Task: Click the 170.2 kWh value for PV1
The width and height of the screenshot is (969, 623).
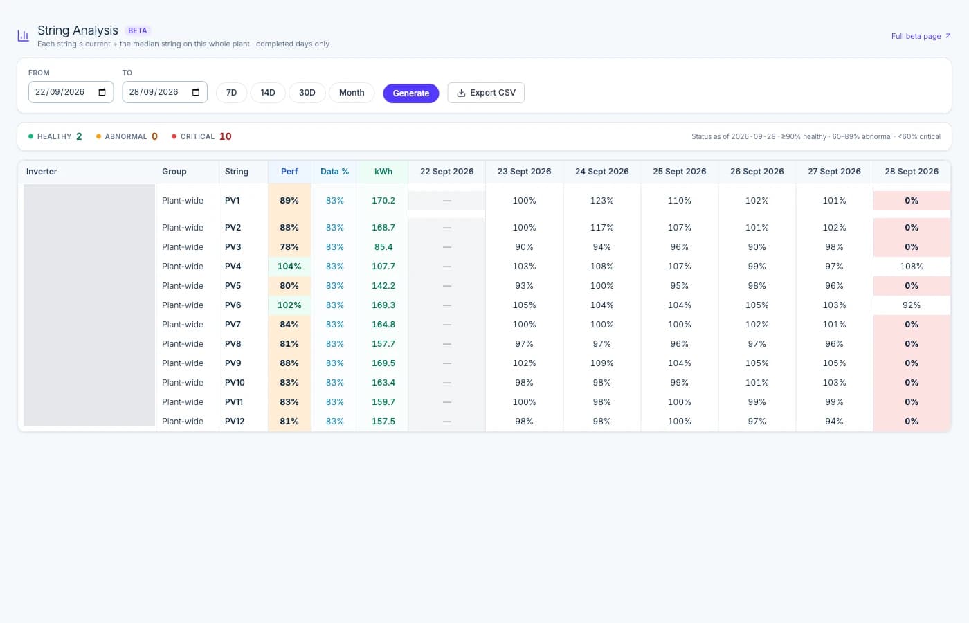Action: 383,201
